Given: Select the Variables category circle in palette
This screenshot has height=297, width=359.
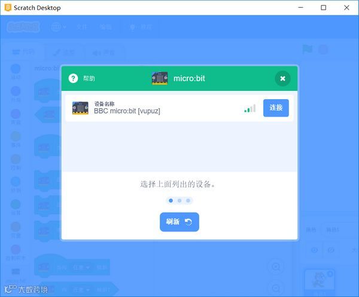Looking at the screenshot, I should pos(16,227).
